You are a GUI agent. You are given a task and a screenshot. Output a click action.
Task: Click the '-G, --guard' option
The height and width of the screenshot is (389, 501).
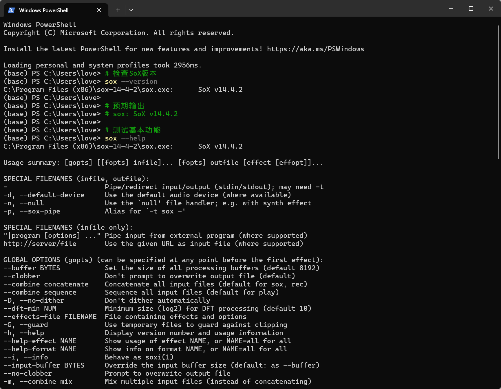(x=26, y=325)
